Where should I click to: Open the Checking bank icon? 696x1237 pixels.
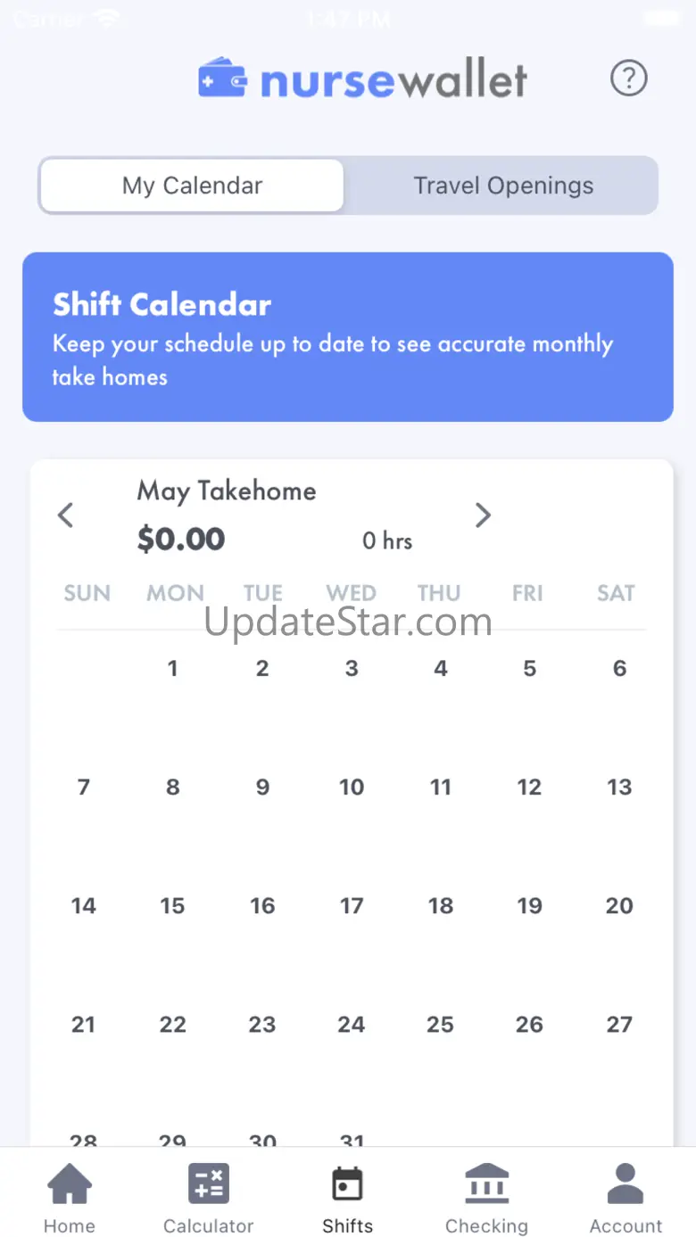(x=487, y=1184)
